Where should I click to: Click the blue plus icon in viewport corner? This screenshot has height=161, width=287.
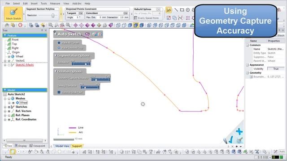[239, 131]
